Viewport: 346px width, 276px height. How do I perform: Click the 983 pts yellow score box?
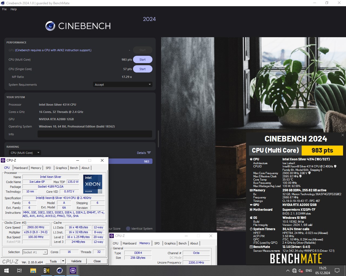[322, 150]
